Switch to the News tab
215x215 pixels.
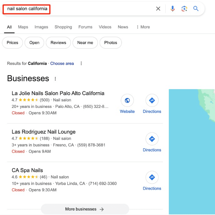(123, 27)
